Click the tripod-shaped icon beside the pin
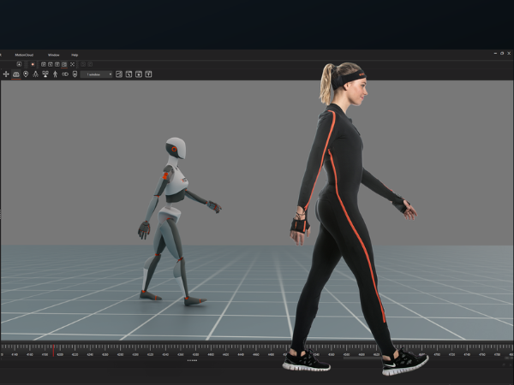Viewport: 514px width, 385px height. click(x=35, y=74)
